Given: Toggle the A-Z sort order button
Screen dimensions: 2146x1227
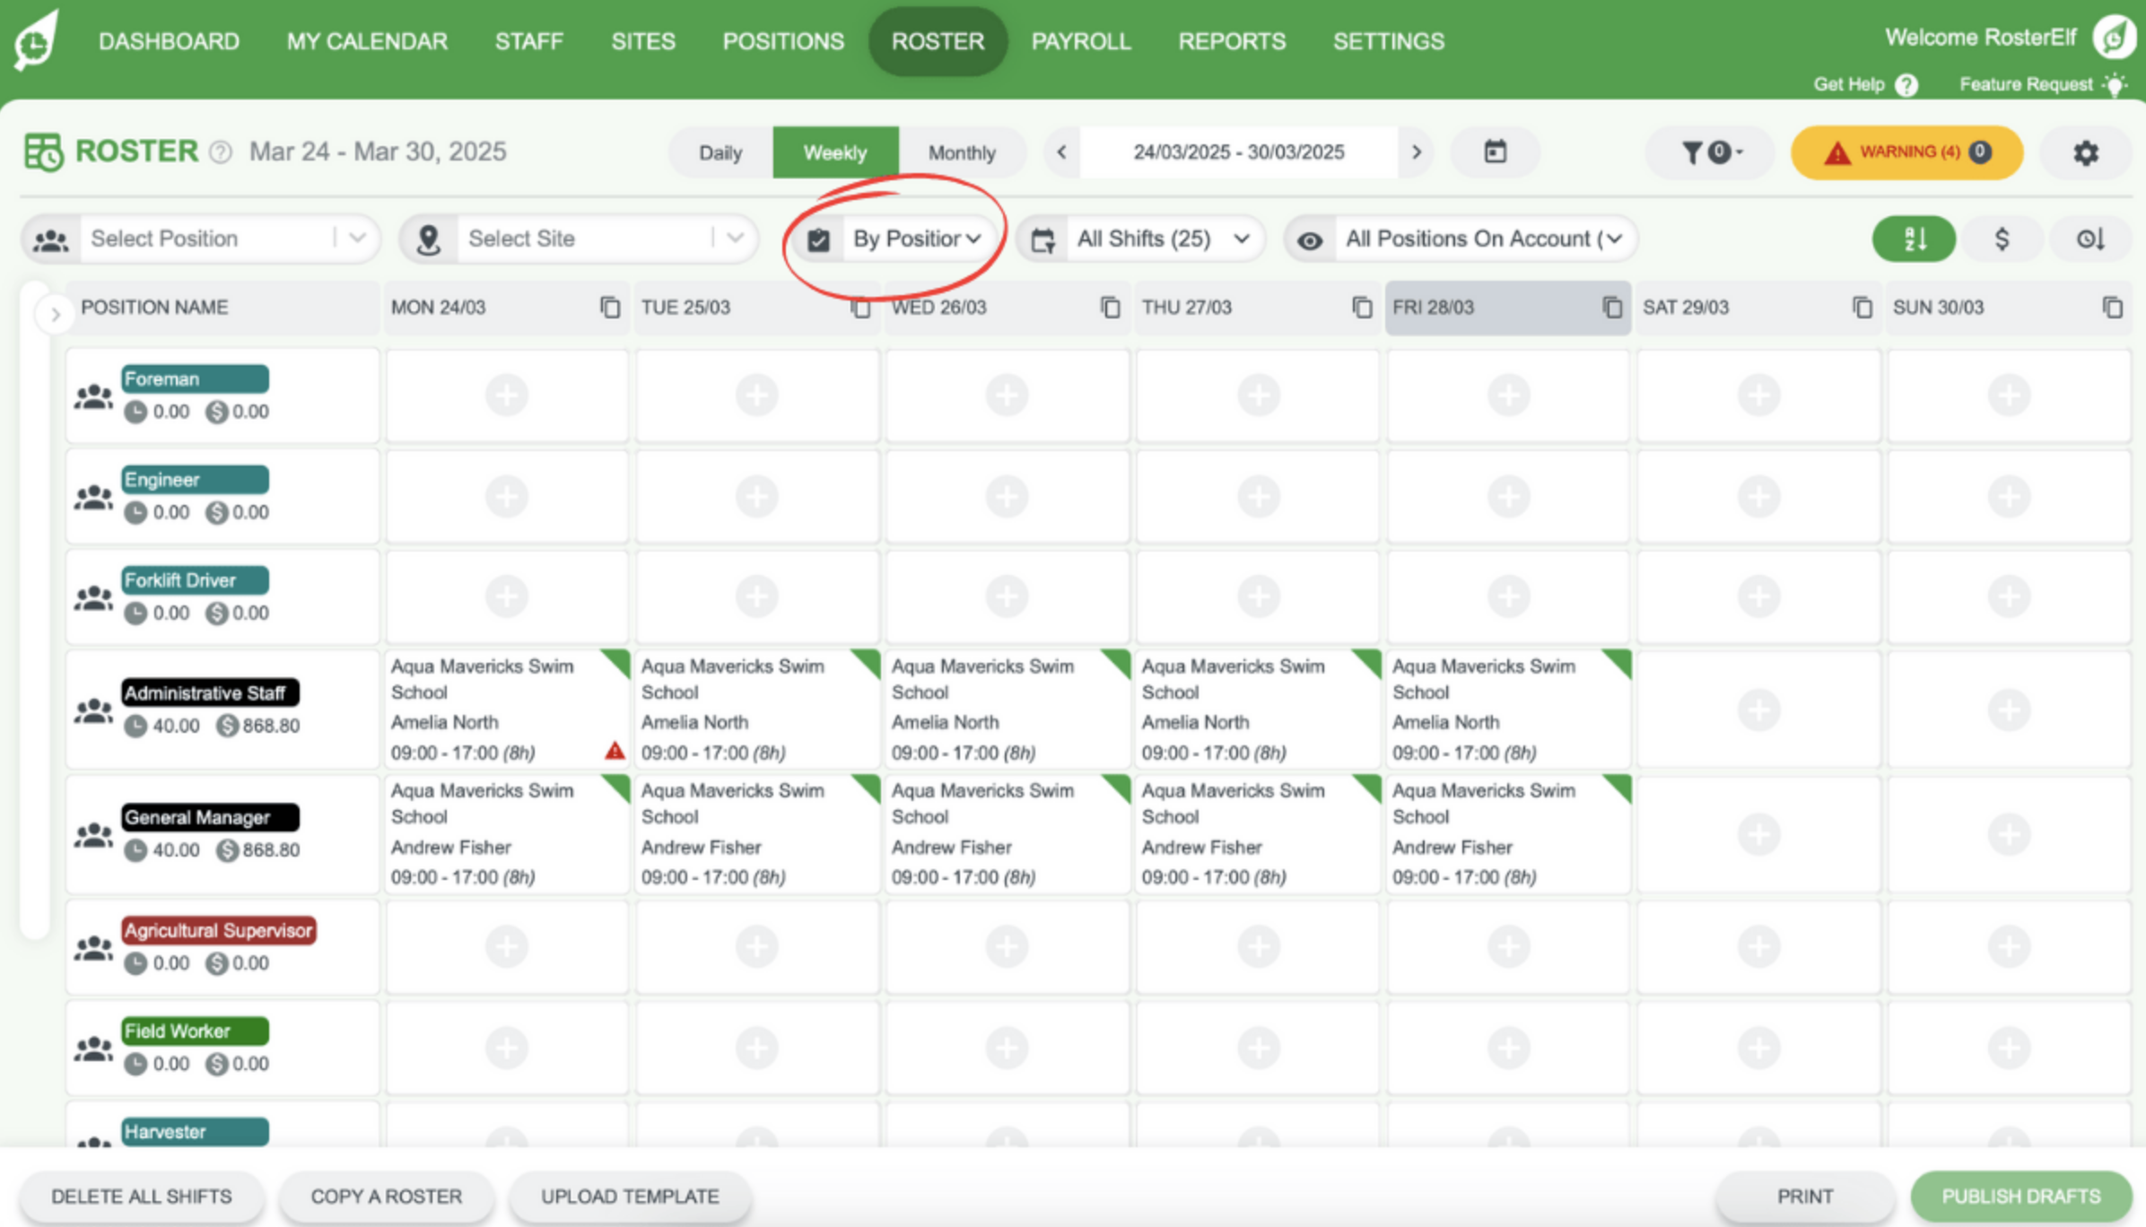Looking at the screenshot, I should tap(1914, 239).
